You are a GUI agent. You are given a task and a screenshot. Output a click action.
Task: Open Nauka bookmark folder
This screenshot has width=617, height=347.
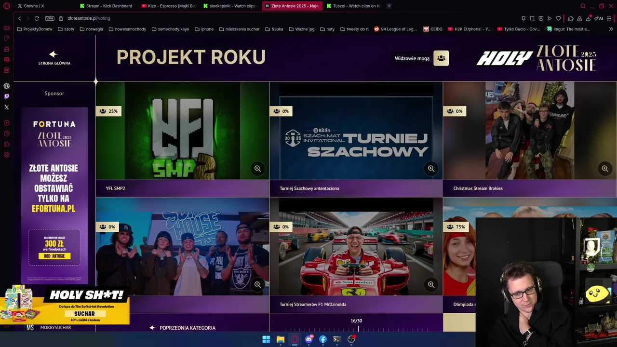[274, 29]
